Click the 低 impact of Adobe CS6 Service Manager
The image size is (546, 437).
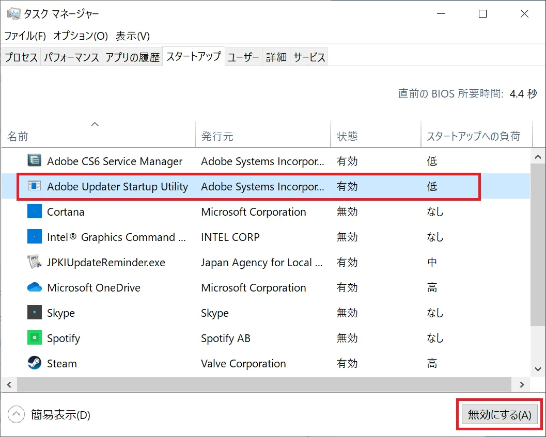tap(432, 161)
